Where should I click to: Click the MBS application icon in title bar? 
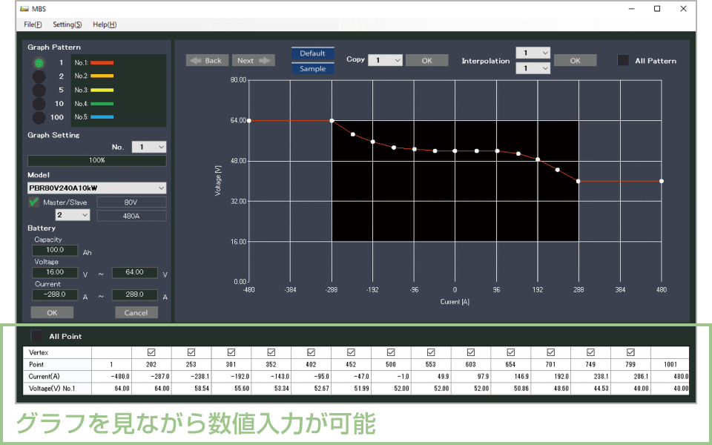point(23,9)
